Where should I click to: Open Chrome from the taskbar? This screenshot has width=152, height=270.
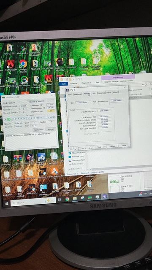pos(67,199)
